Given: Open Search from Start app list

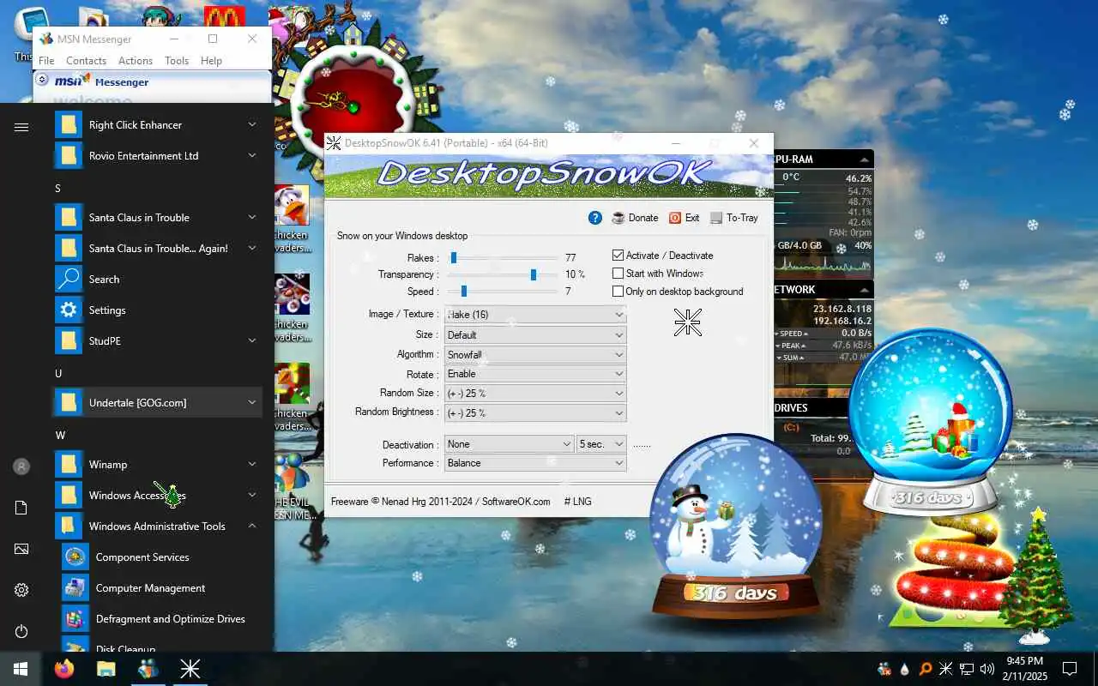Looking at the screenshot, I should coord(157,280).
